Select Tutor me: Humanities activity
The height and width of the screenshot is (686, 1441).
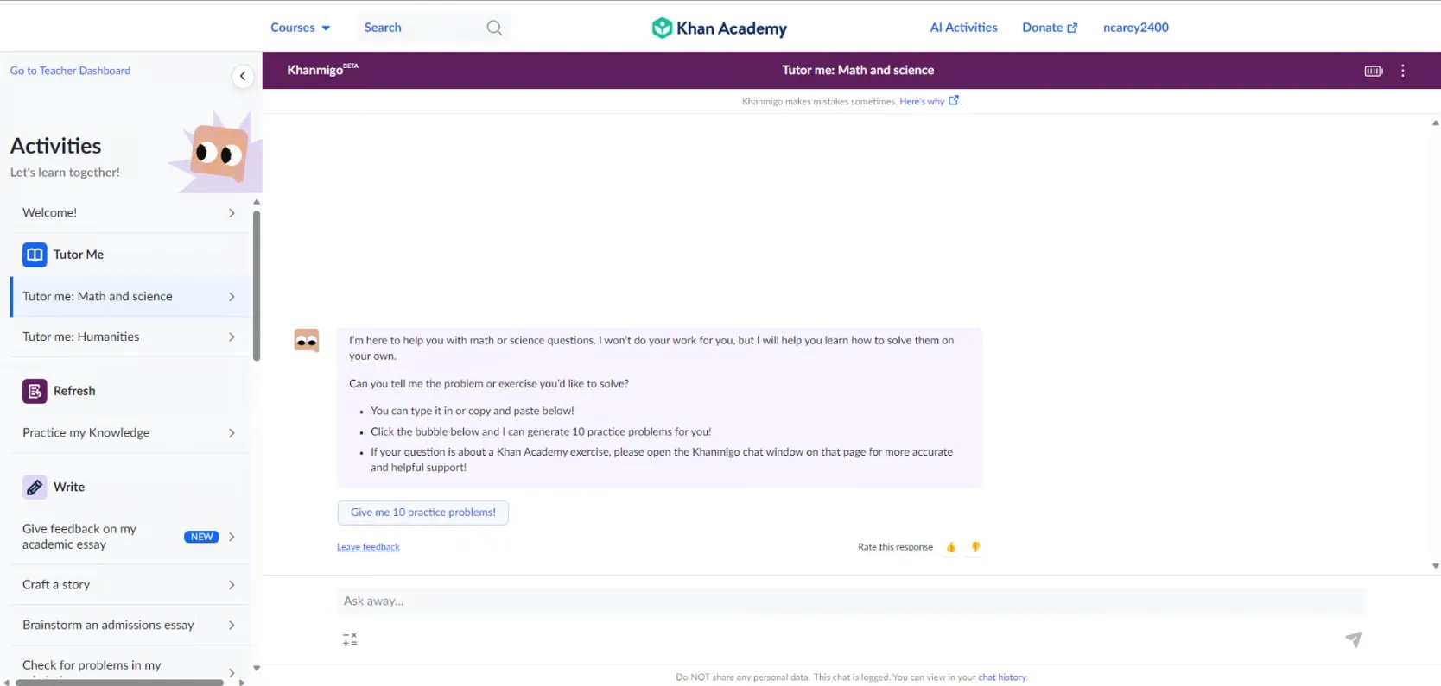[x=129, y=337]
